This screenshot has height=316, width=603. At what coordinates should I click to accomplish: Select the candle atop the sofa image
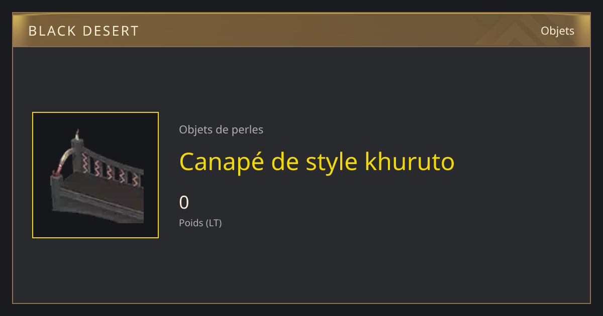point(77,134)
